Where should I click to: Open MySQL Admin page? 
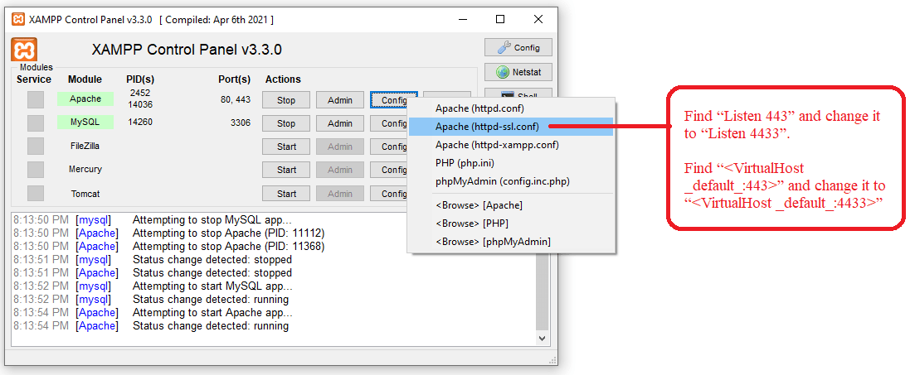point(339,123)
